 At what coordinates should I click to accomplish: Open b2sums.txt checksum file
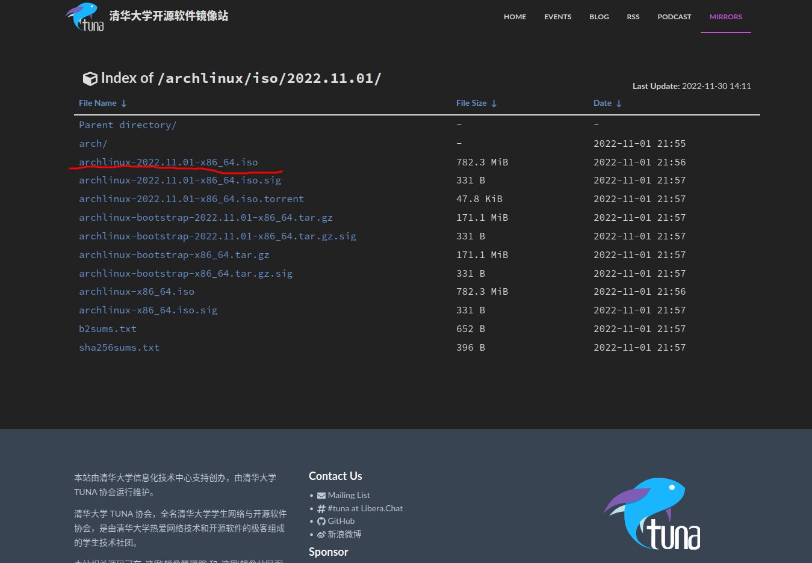tap(108, 329)
